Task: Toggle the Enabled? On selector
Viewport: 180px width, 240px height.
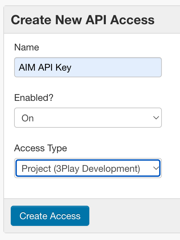Action: click(x=88, y=118)
